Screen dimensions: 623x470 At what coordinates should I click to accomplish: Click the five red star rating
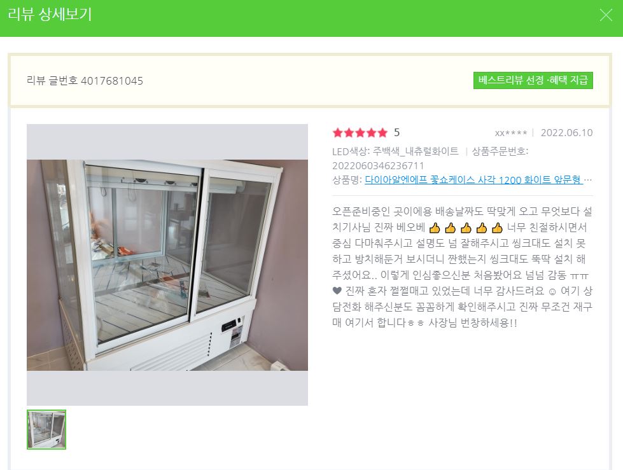click(x=360, y=132)
